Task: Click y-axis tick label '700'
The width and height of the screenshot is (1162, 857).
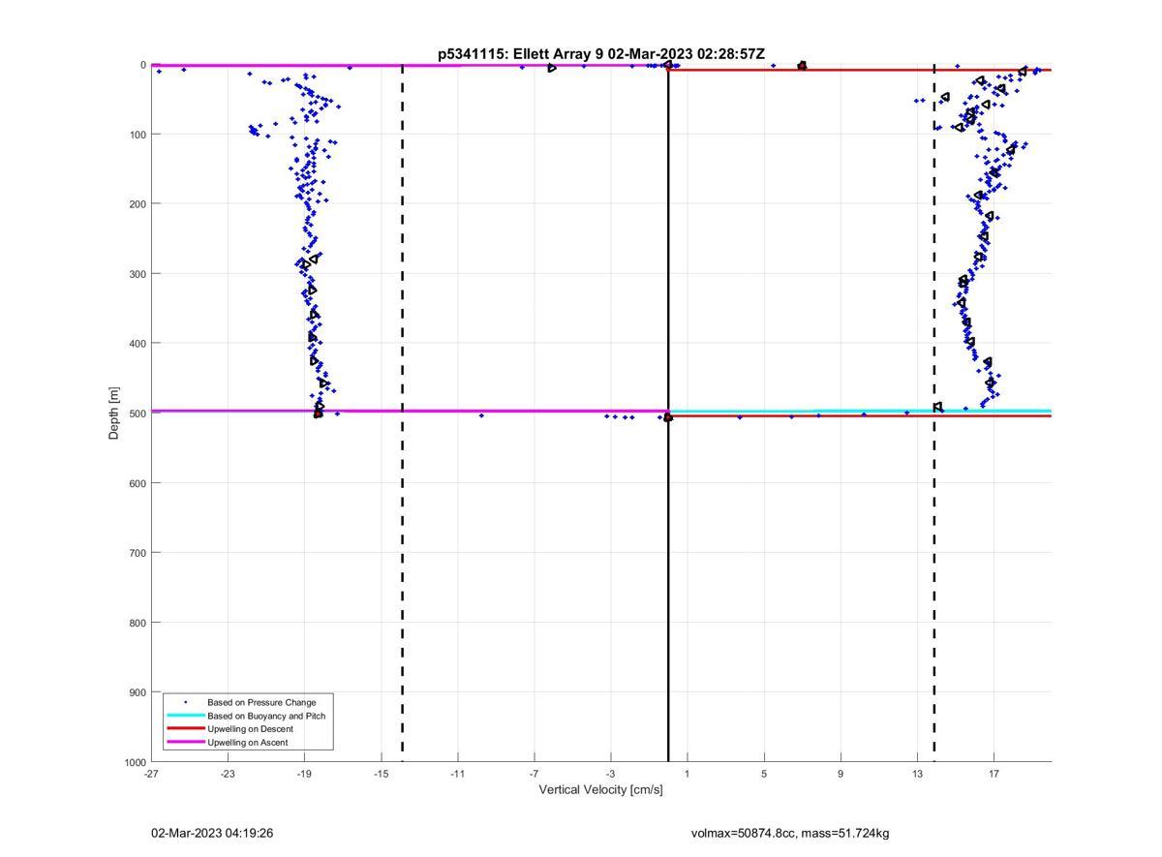Action: 138,553
